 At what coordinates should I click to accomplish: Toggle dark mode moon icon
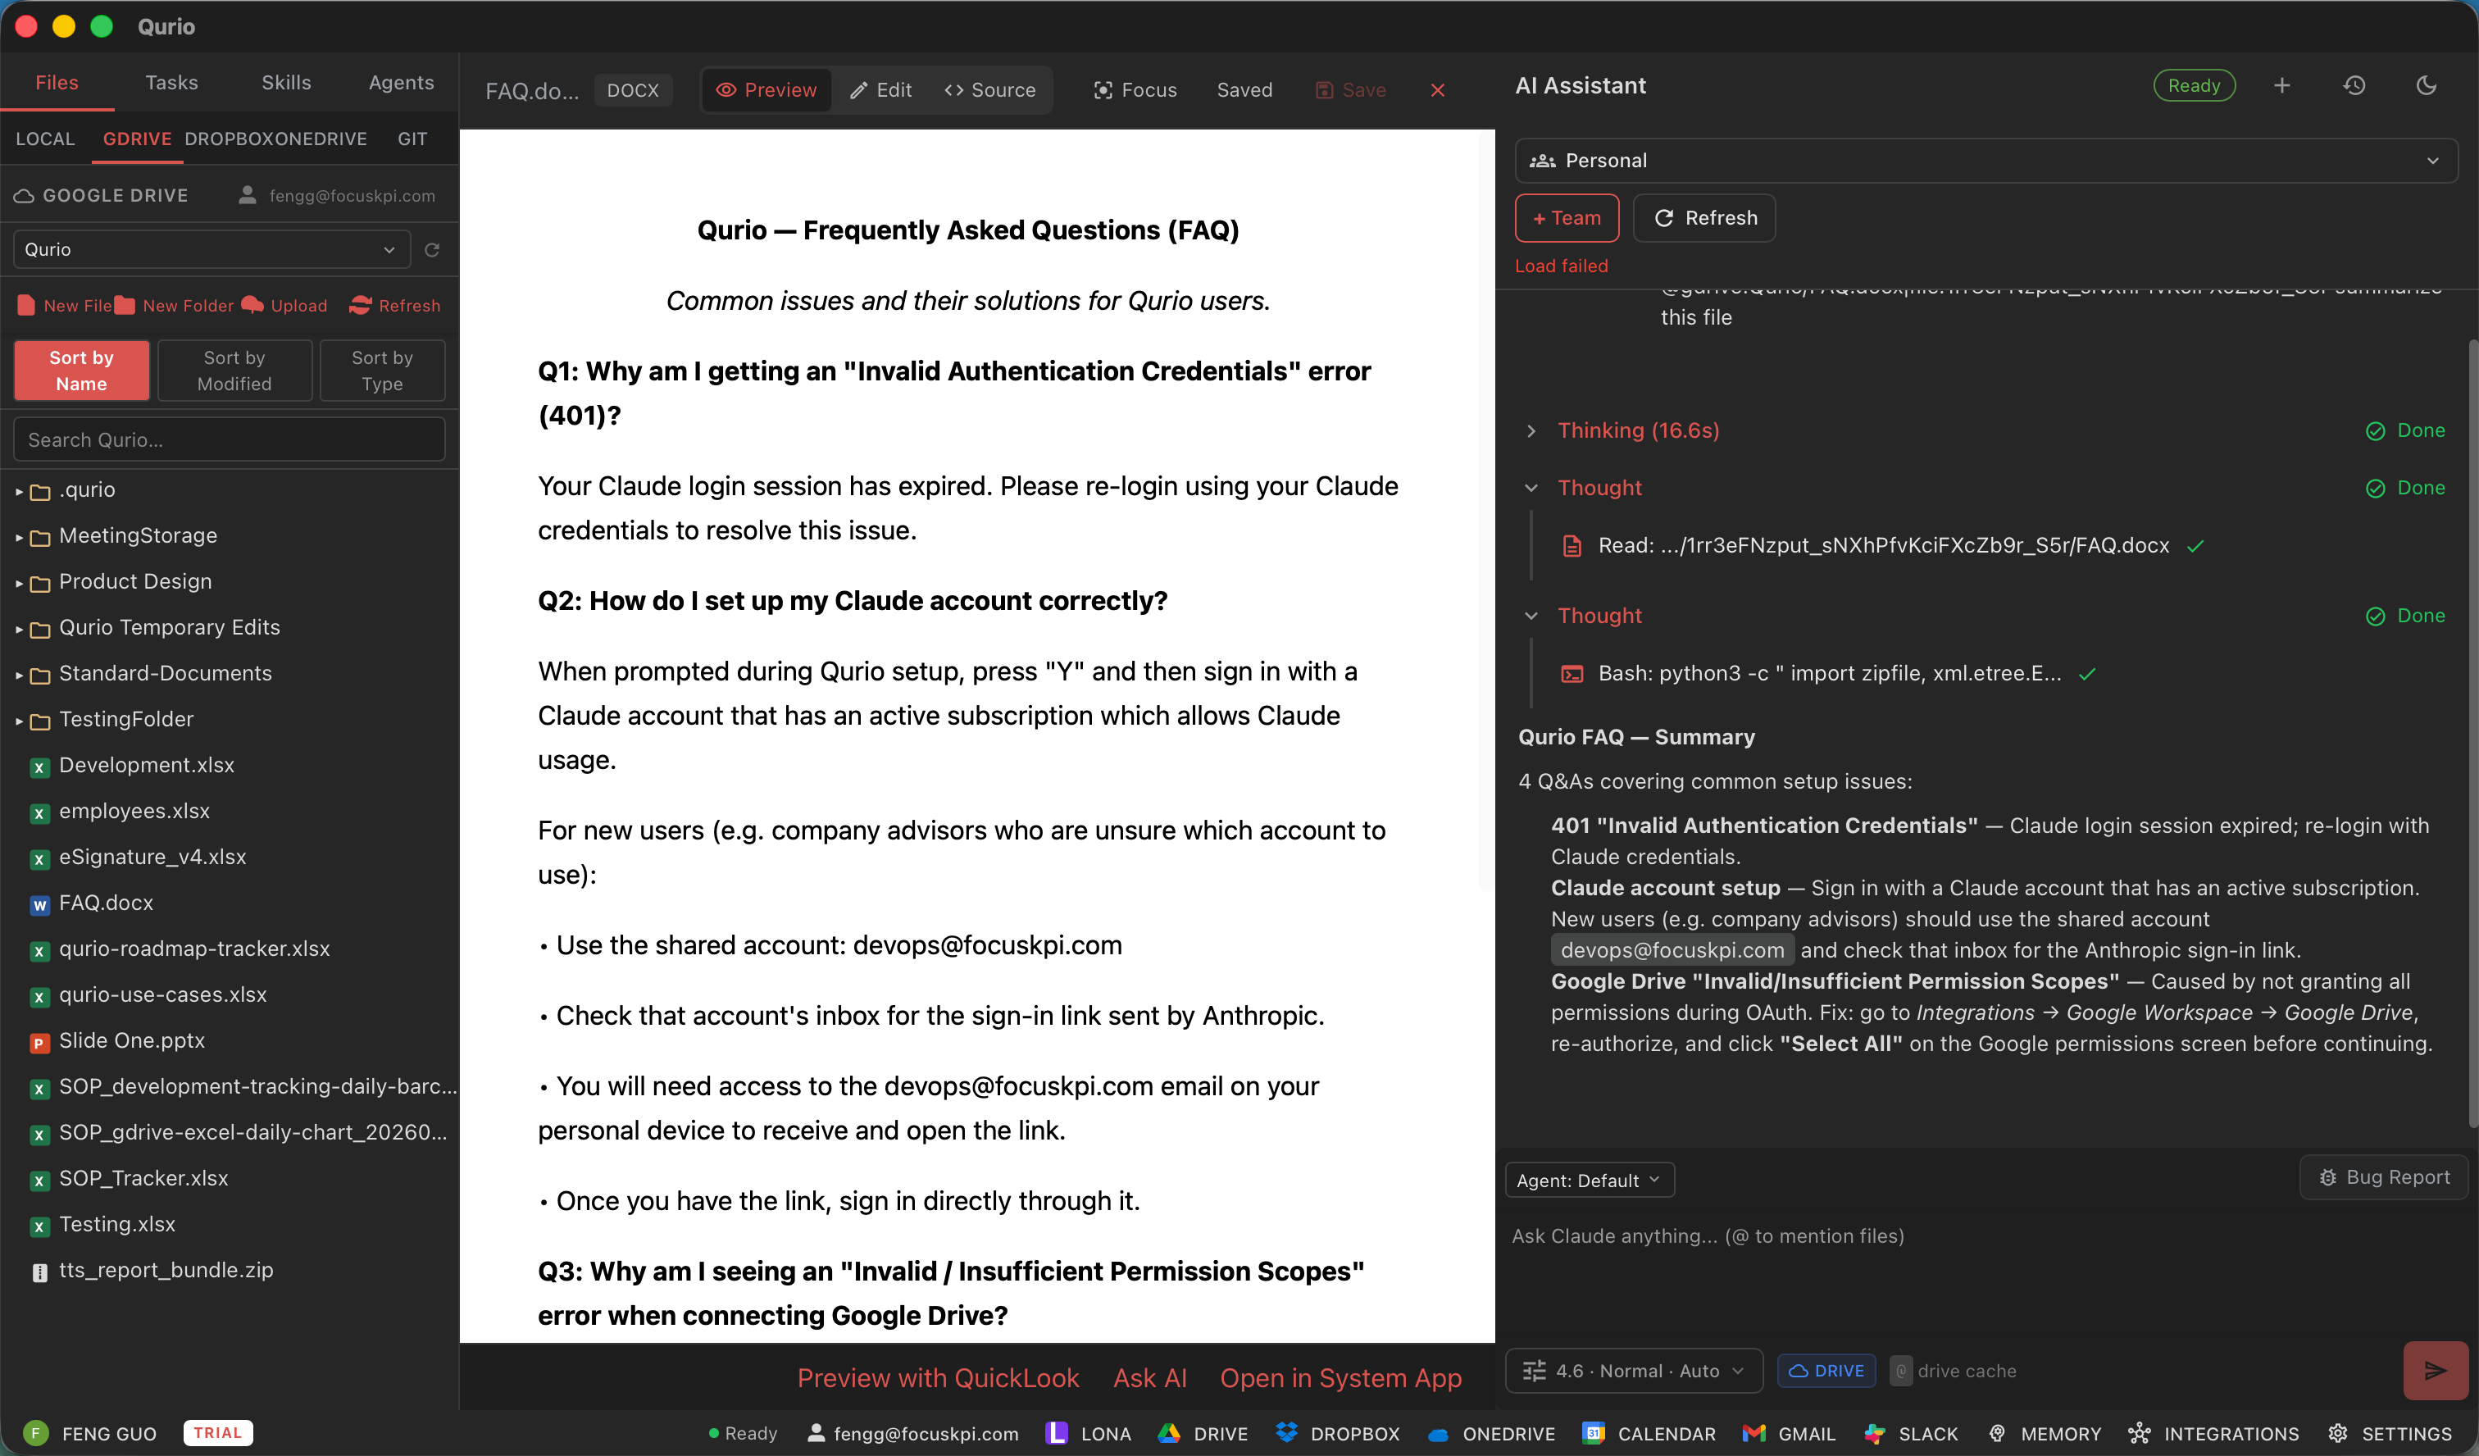click(x=2426, y=87)
